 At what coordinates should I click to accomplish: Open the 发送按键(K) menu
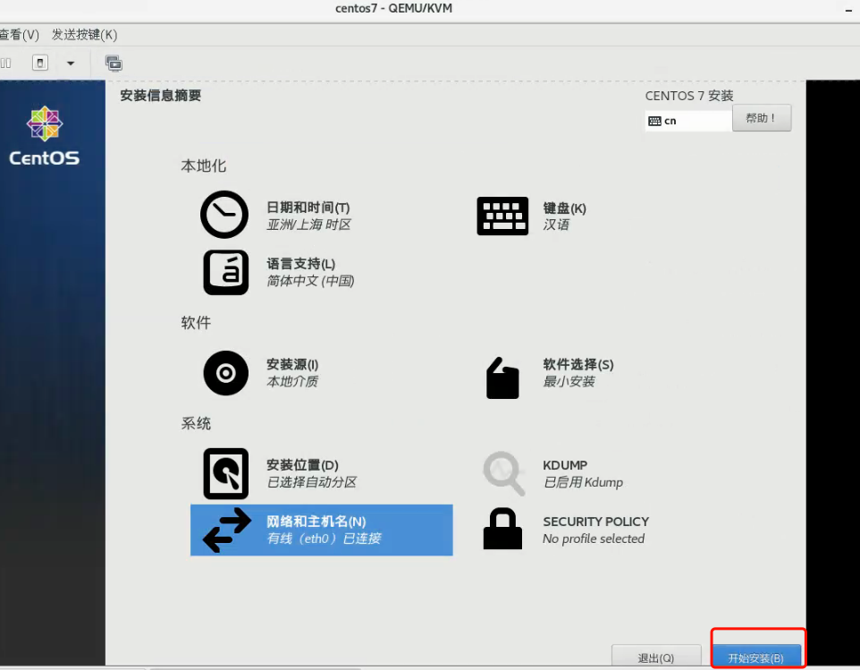pos(84,35)
